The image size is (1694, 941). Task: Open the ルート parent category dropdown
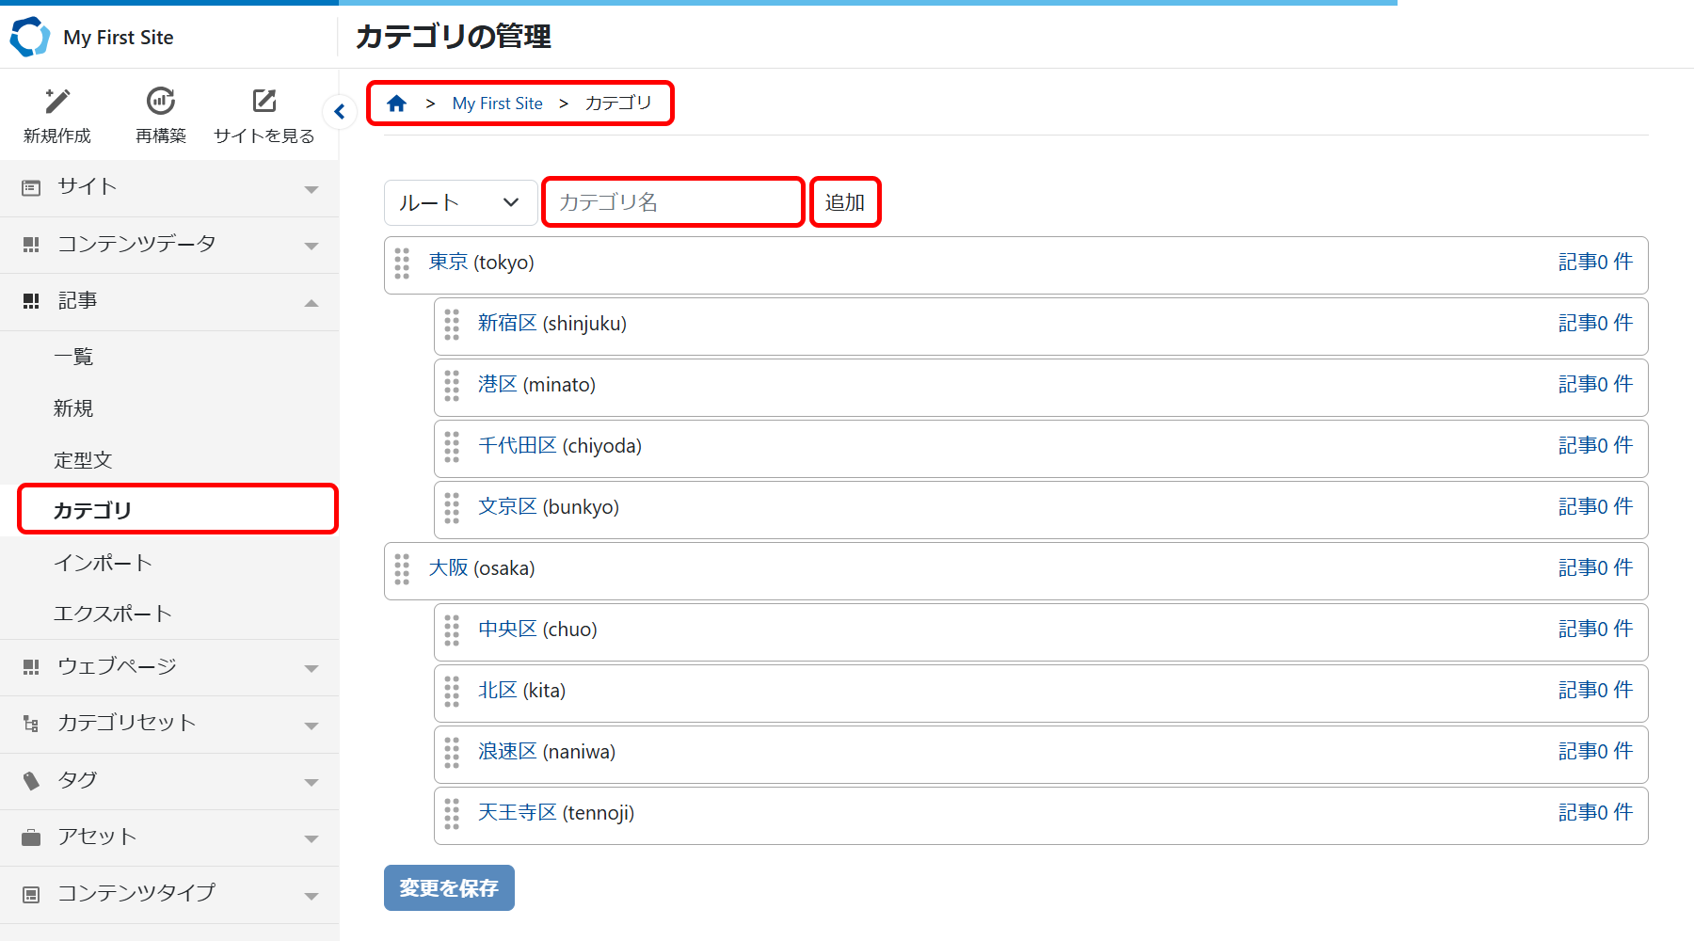click(x=460, y=202)
